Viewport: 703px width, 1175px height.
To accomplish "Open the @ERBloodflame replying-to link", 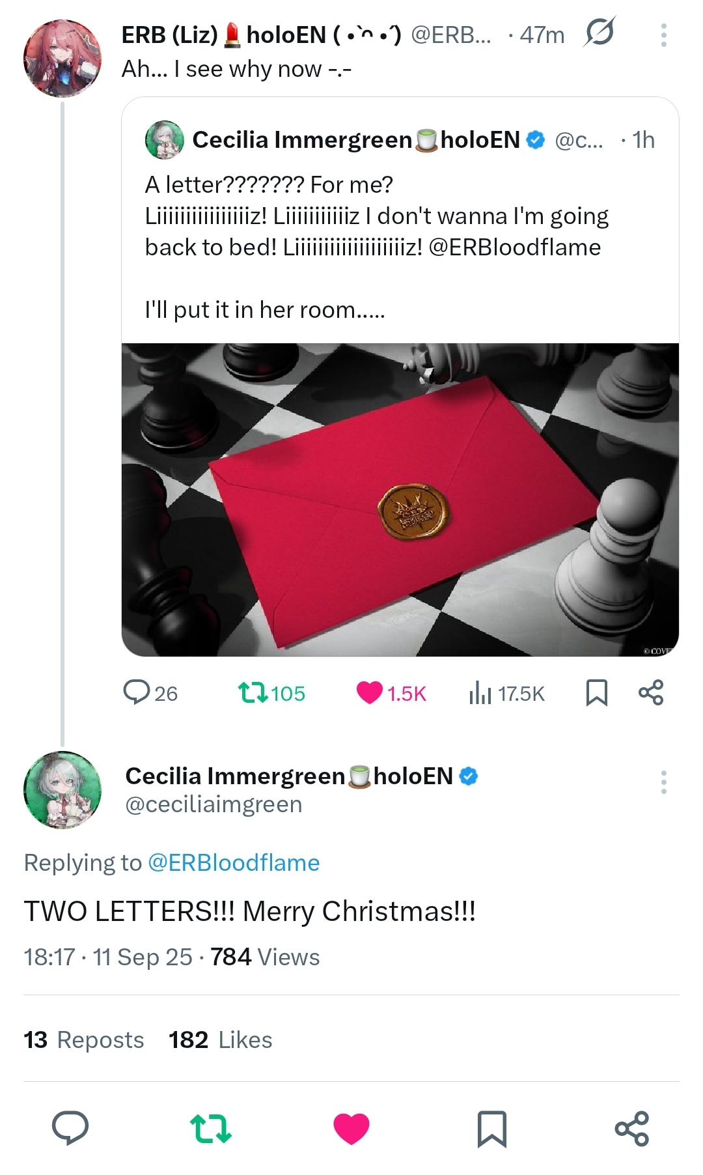I will click(x=234, y=862).
